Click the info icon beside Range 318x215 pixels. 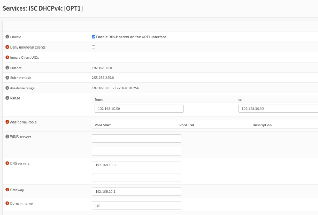tap(7, 99)
